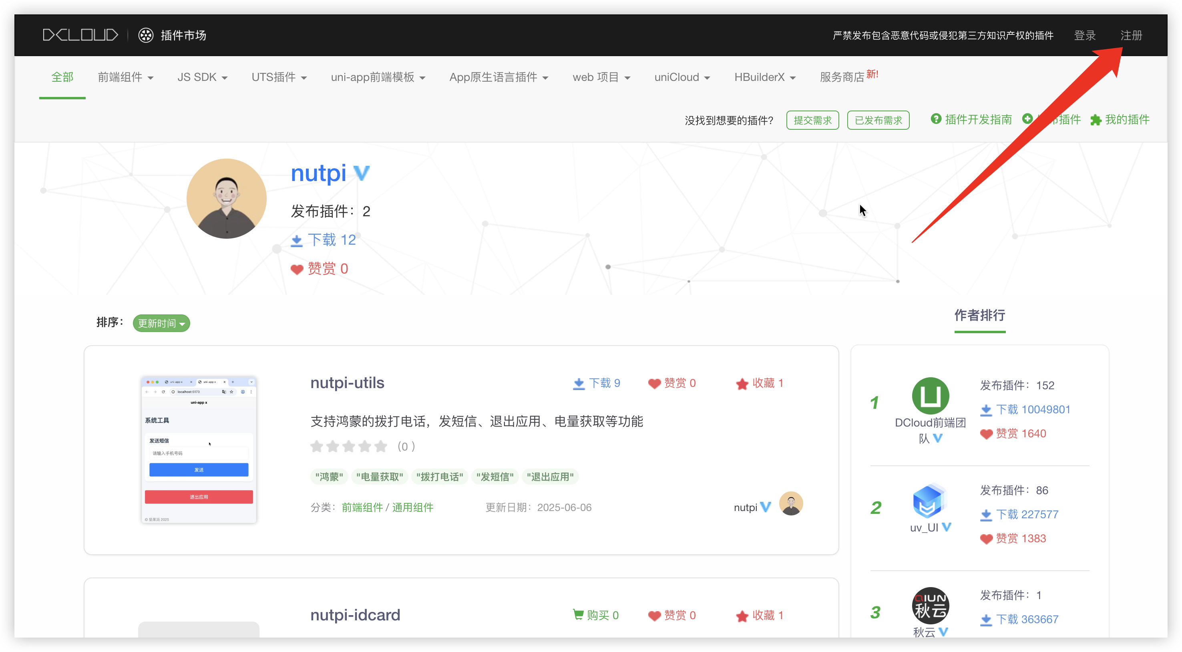Expand the uniCloud dropdown menu
Screen dimensions: 1182x652
tap(682, 77)
